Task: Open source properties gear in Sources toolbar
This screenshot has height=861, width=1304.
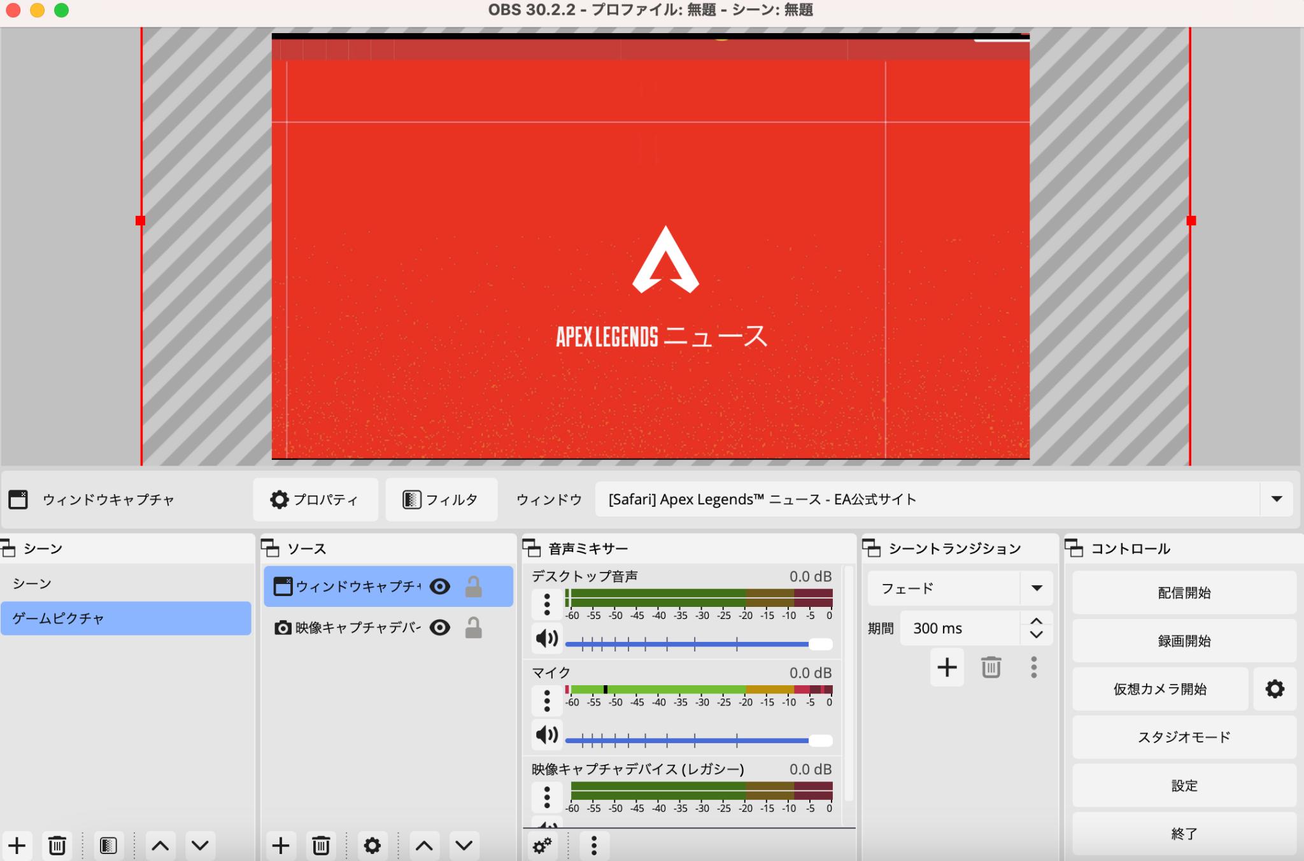Action: [372, 846]
